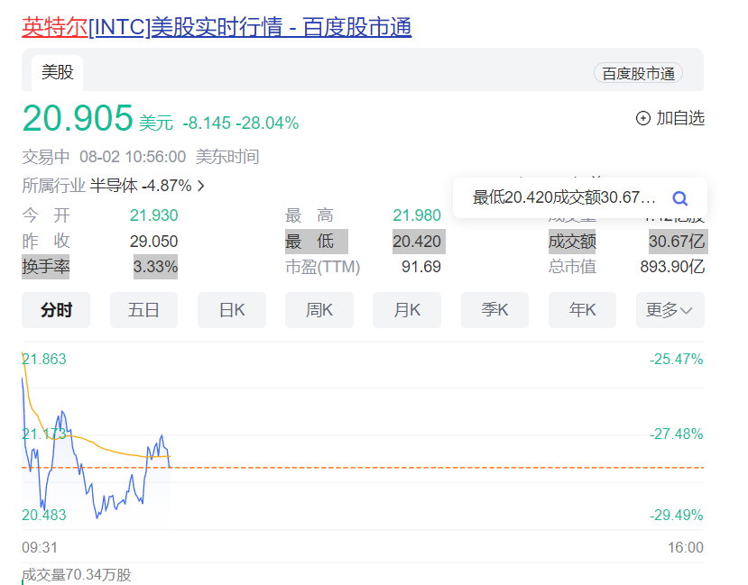Image resolution: width=748 pixels, height=585 pixels.
Task: Click the 加自选 label
Action: click(x=680, y=118)
